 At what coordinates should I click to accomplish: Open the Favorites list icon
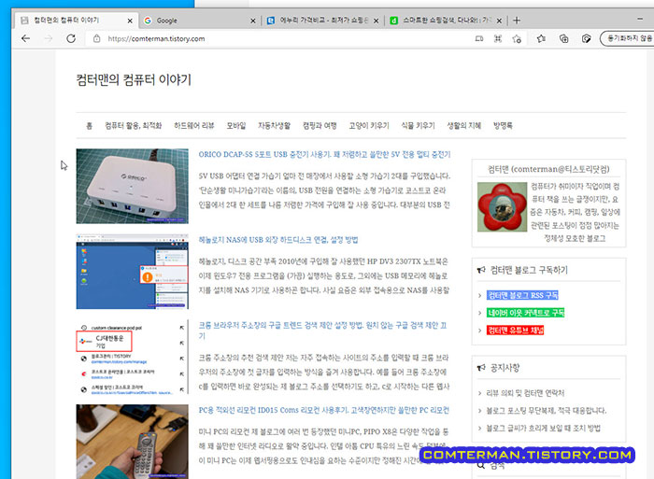click(x=541, y=39)
